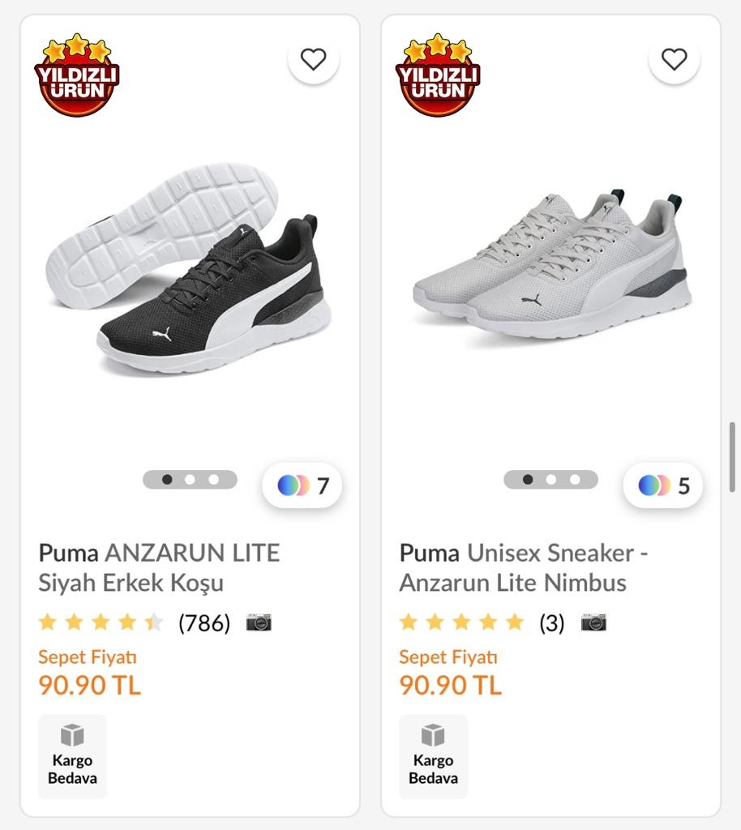Select third image dot on black shoe carousel
The image size is (741, 830).
213,479
